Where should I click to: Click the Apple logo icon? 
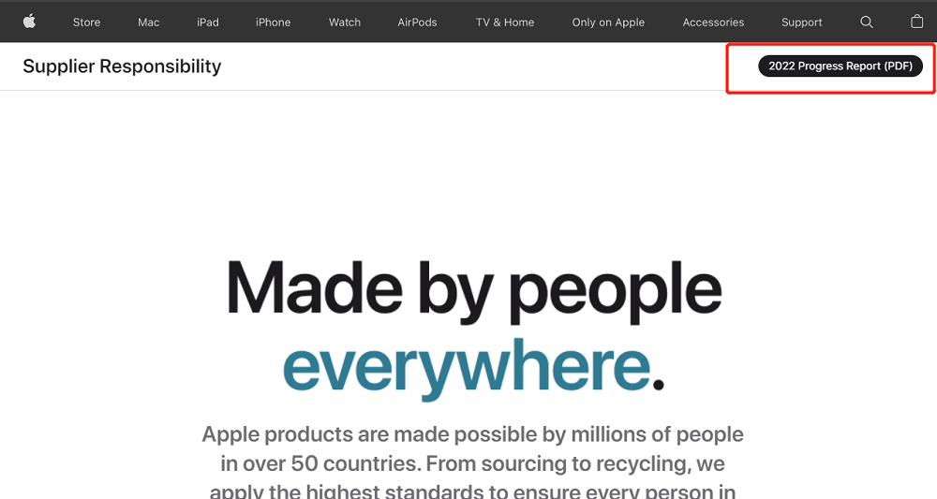29,22
